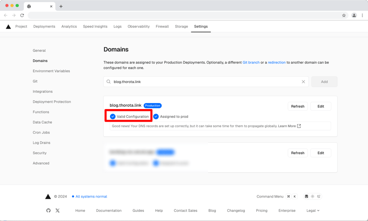Select Environment Variables in settings sidebar
Image resolution: width=368 pixels, height=221 pixels.
[51, 71]
